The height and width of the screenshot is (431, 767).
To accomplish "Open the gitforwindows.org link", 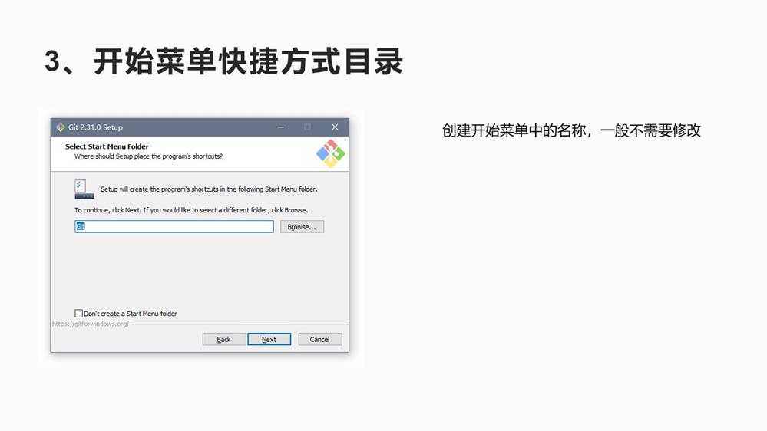I will [91, 324].
